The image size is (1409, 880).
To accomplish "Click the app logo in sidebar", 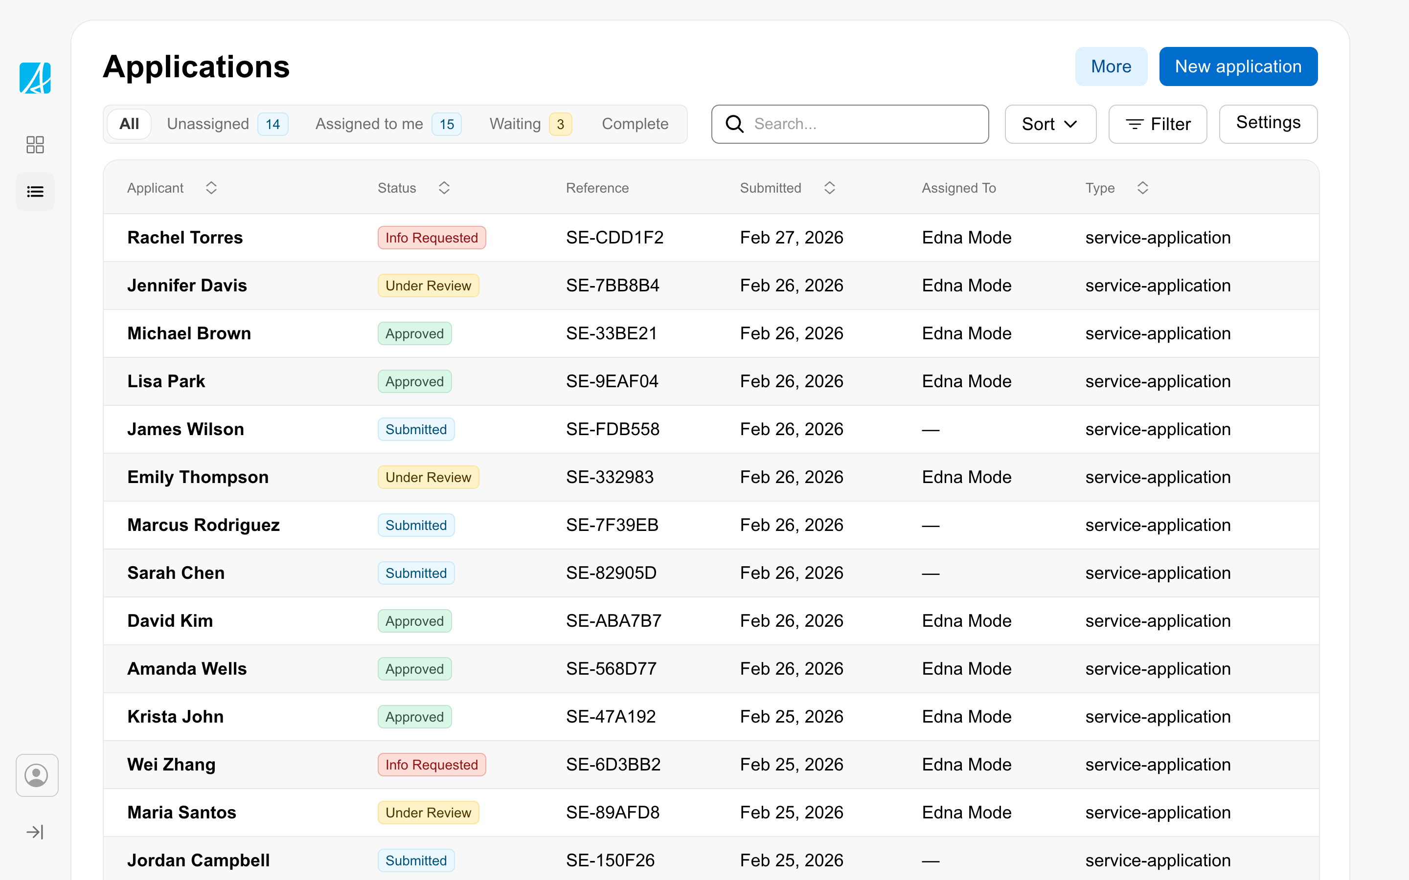I will 35,78.
